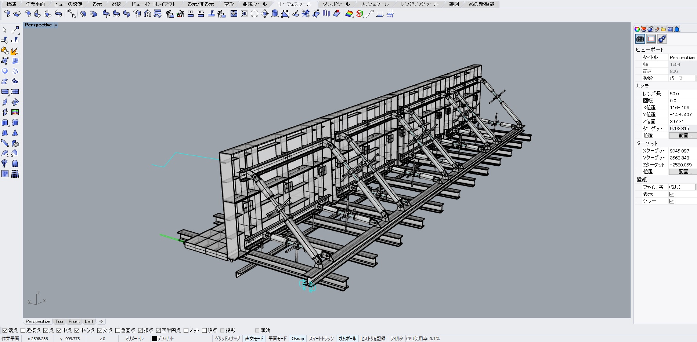Switch to the メッシュツール toolbar tab
The width and height of the screenshot is (697, 342).
(x=374, y=4)
